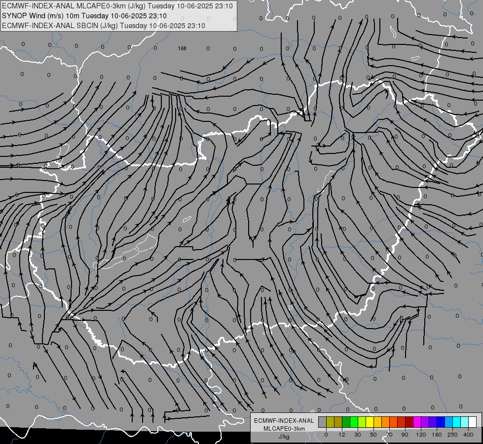This screenshot has height=444, width=483.
Task: Click the legend tick label 160
Action: 437,435
